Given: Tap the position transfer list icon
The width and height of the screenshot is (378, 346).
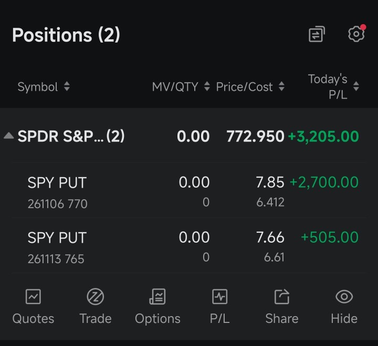Looking at the screenshot, I should pyautogui.click(x=317, y=34).
